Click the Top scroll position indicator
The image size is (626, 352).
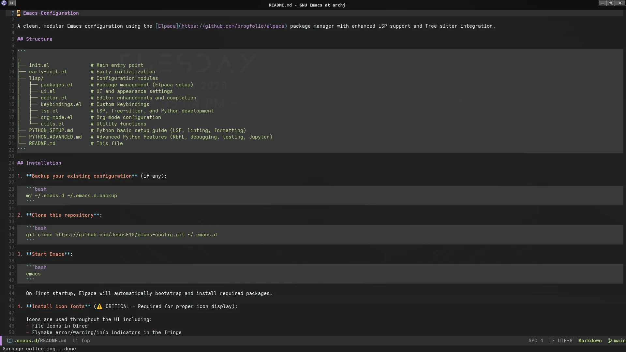pyautogui.click(x=85, y=341)
